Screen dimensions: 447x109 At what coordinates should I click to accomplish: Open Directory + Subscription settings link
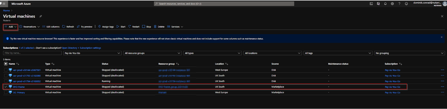[81, 48]
